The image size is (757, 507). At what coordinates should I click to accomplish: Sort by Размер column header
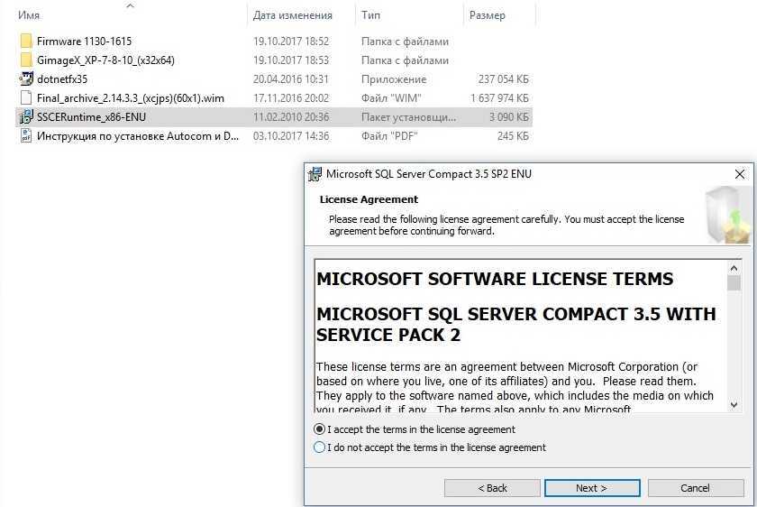(487, 15)
